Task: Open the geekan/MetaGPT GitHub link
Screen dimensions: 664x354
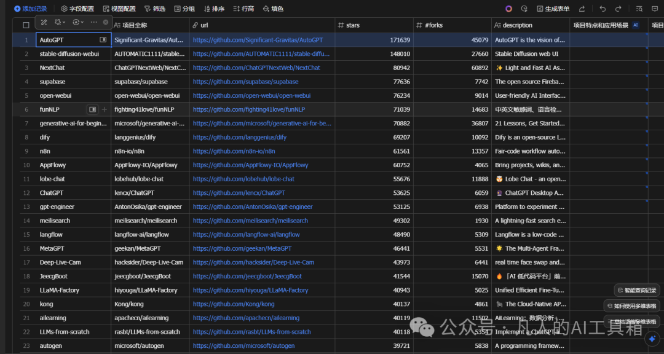Action: 242,248
